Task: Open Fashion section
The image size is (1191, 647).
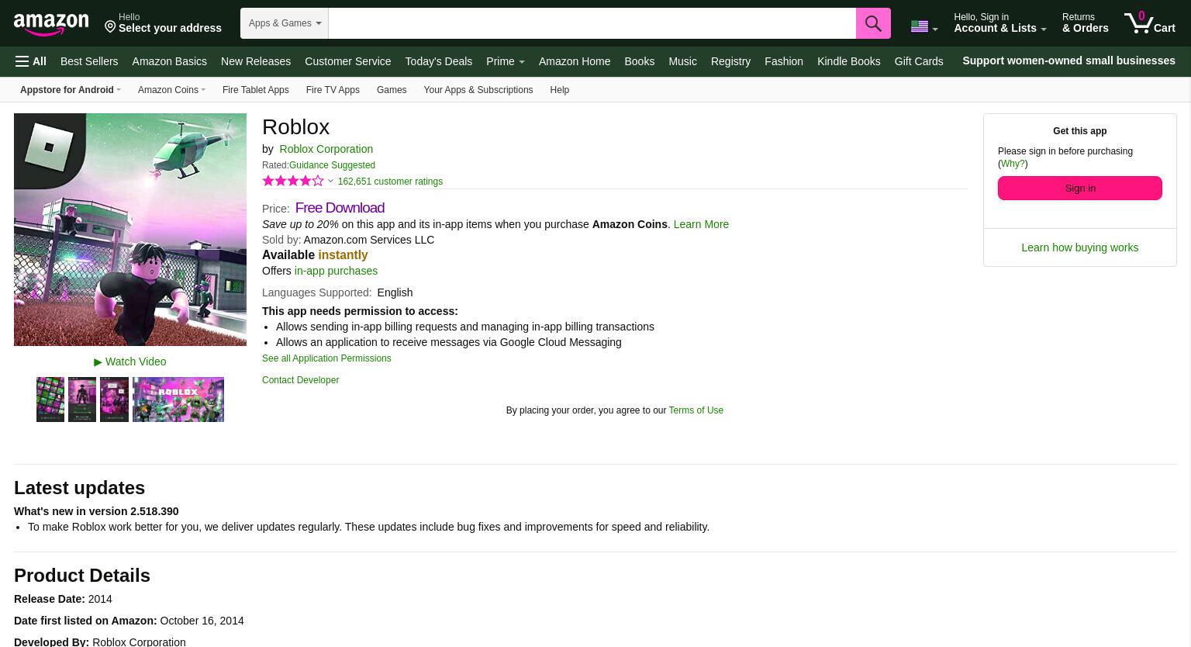Action: (x=784, y=61)
